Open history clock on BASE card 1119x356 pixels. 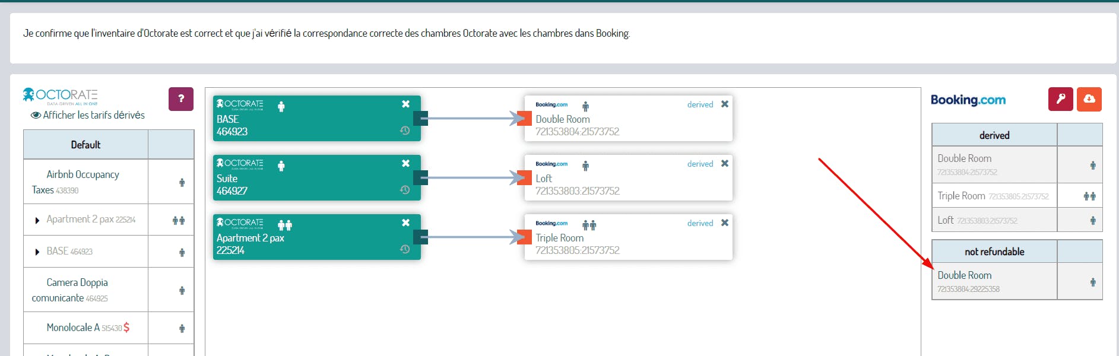coord(405,131)
